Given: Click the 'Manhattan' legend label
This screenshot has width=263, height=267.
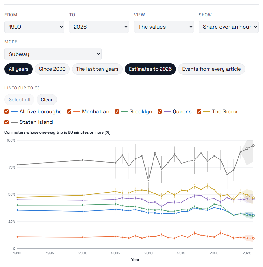Looking at the screenshot, I should point(96,111).
